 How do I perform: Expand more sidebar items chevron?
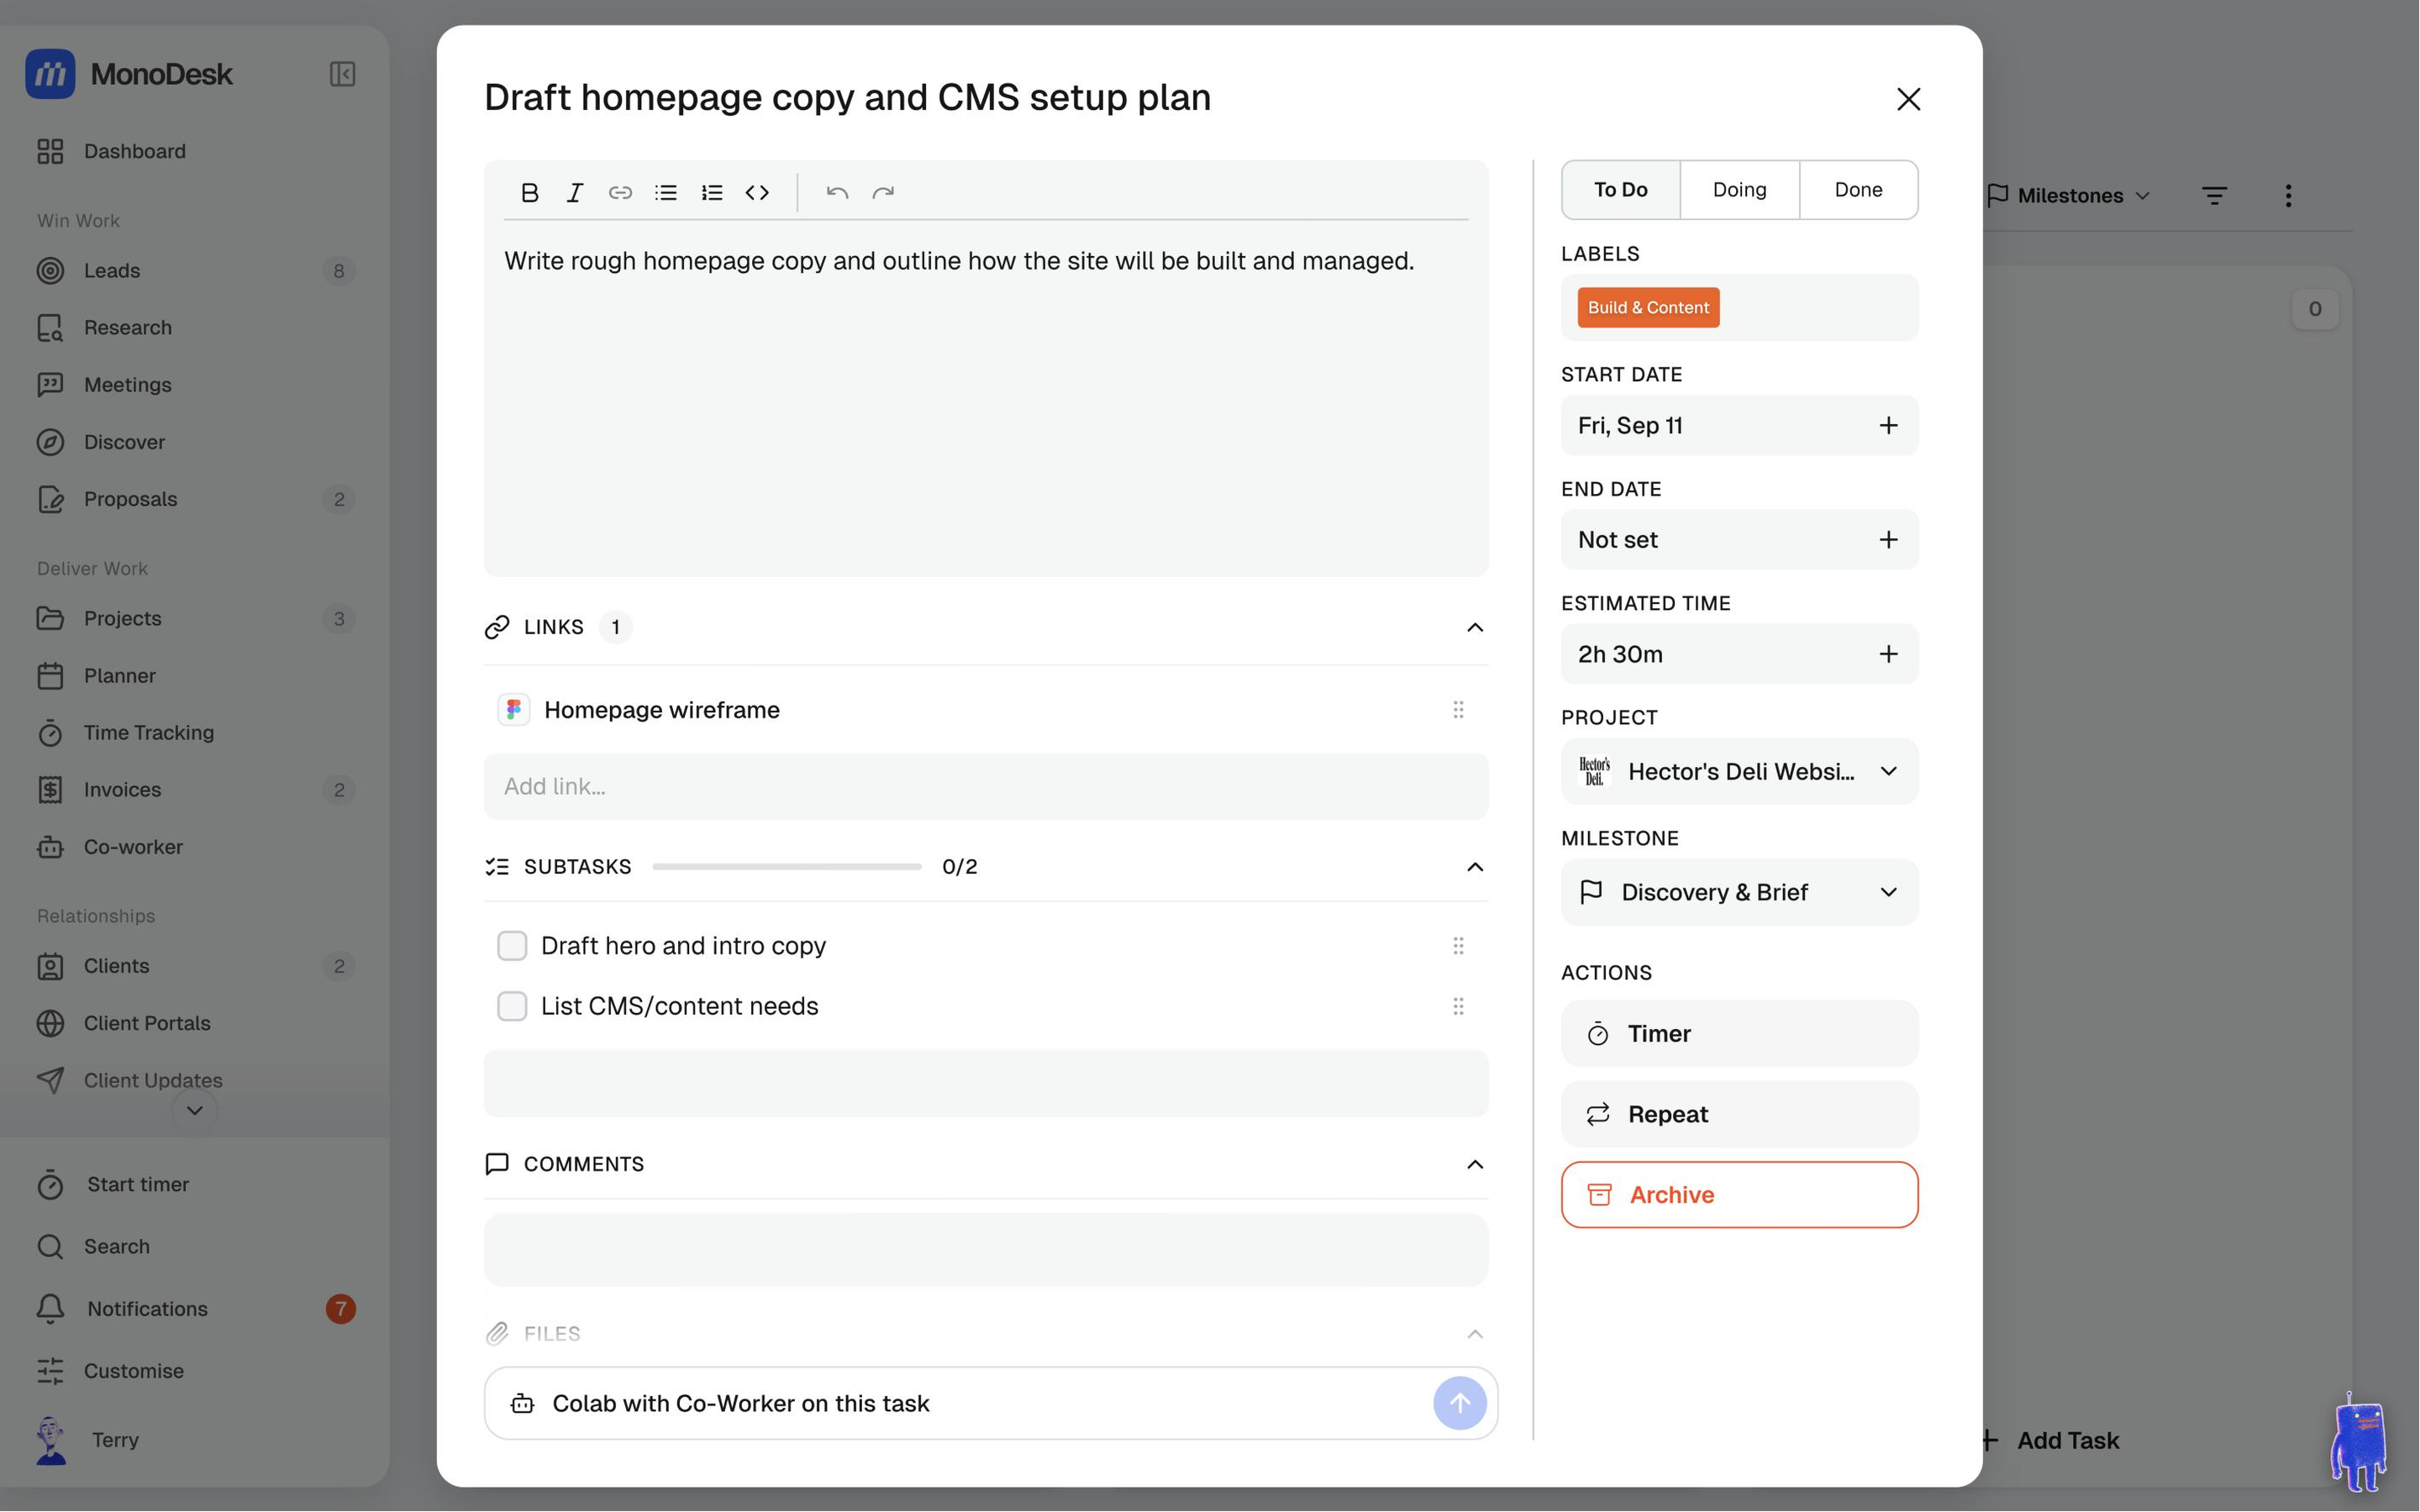[194, 1111]
